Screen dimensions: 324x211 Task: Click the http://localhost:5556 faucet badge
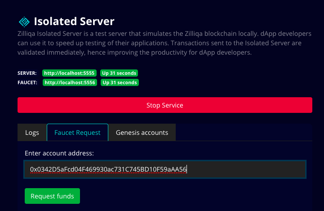[x=70, y=82]
